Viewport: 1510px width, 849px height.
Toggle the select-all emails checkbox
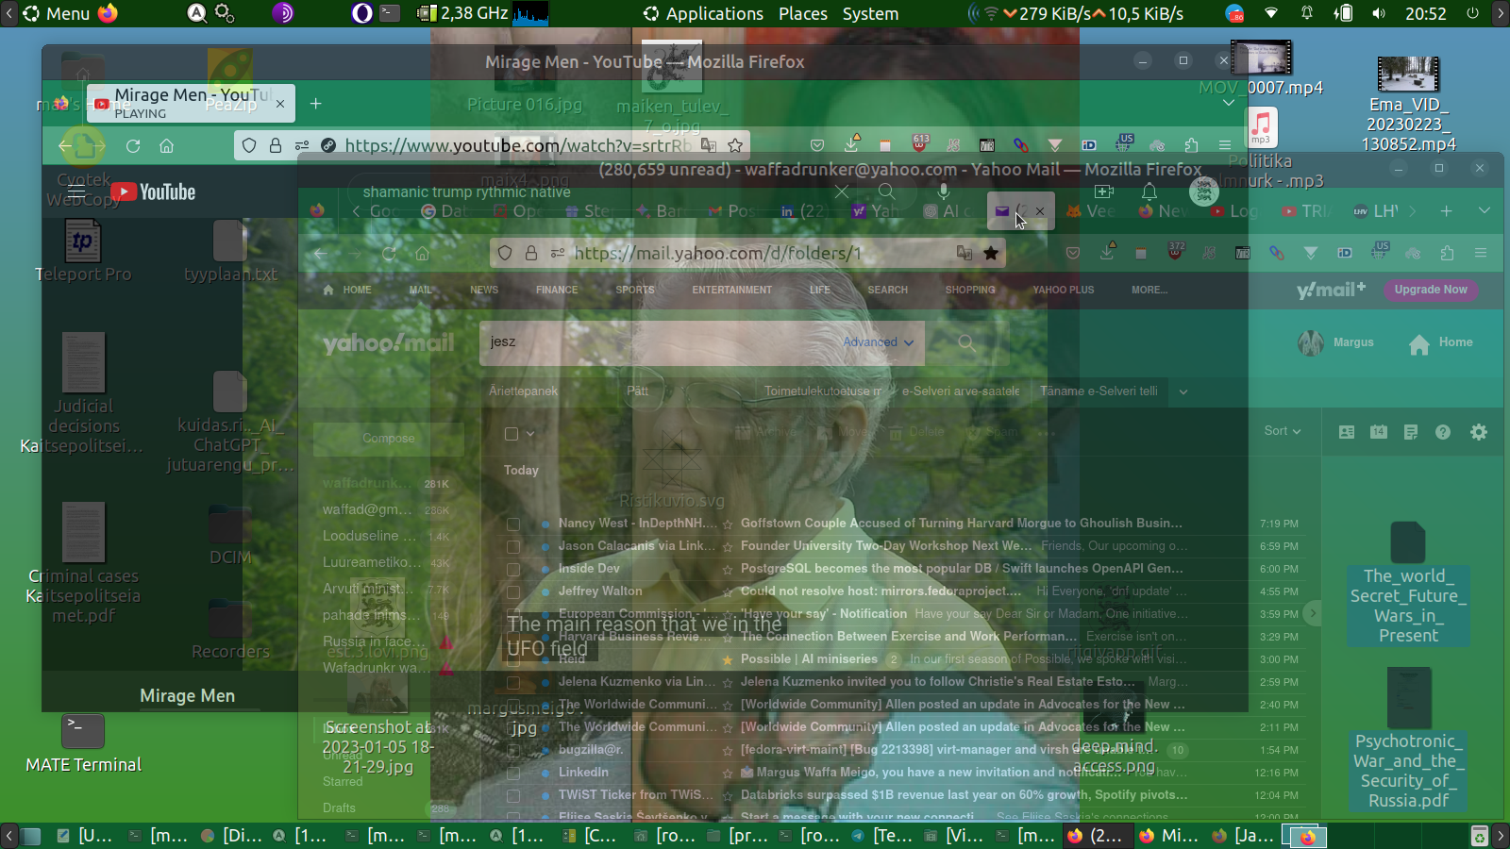click(x=512, y=434)
